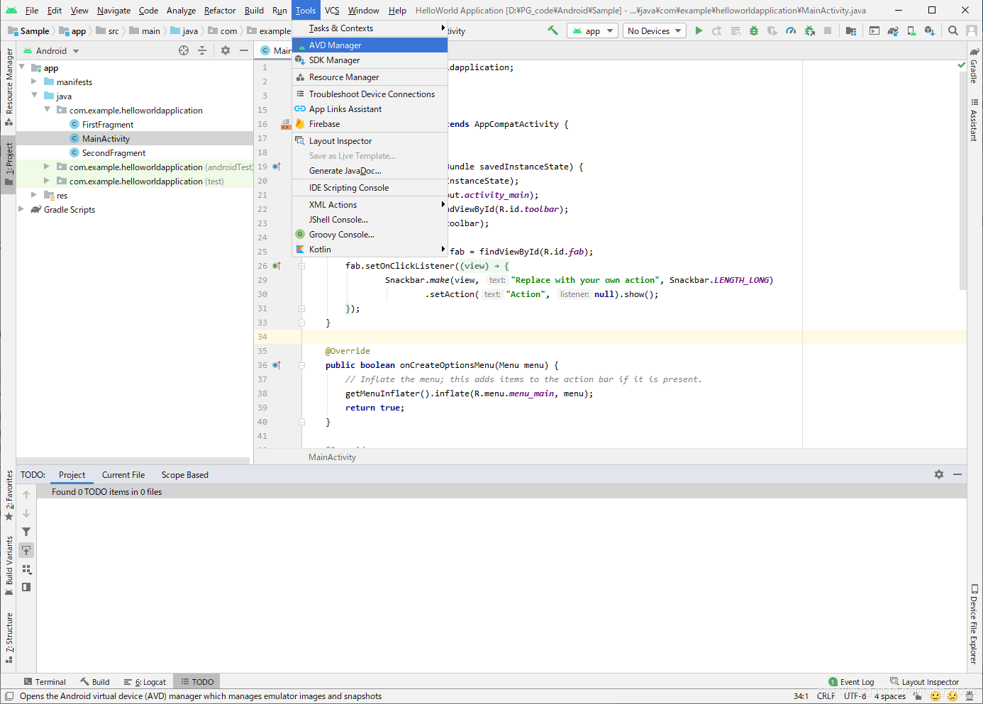Run the app with green play icon
983x704 pixels.
[x=699, y=30]
